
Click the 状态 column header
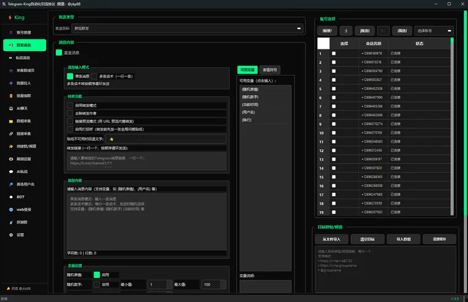pos(419,44)
